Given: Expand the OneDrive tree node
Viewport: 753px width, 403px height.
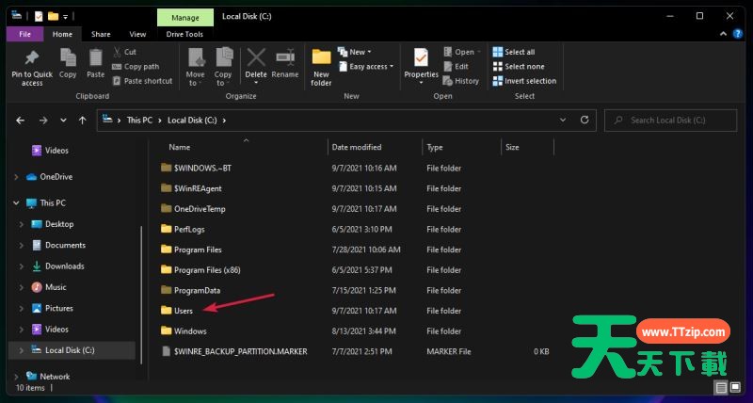Looking at the screenshot, I should pyautogui.click(x=16, y=177).
